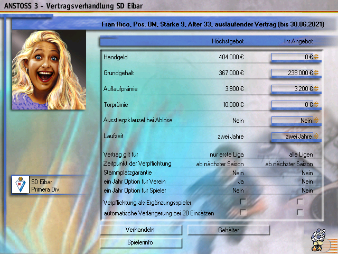Screen dimensions: 338x254
Task: Click Höchstgebot Auflaufprämie value 3.900 €
Action: click(234, 89)
